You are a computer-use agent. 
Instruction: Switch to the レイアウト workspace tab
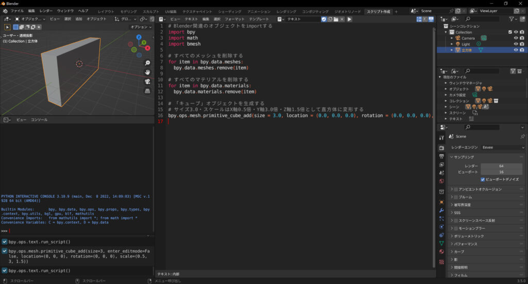[x=106, y=11]
